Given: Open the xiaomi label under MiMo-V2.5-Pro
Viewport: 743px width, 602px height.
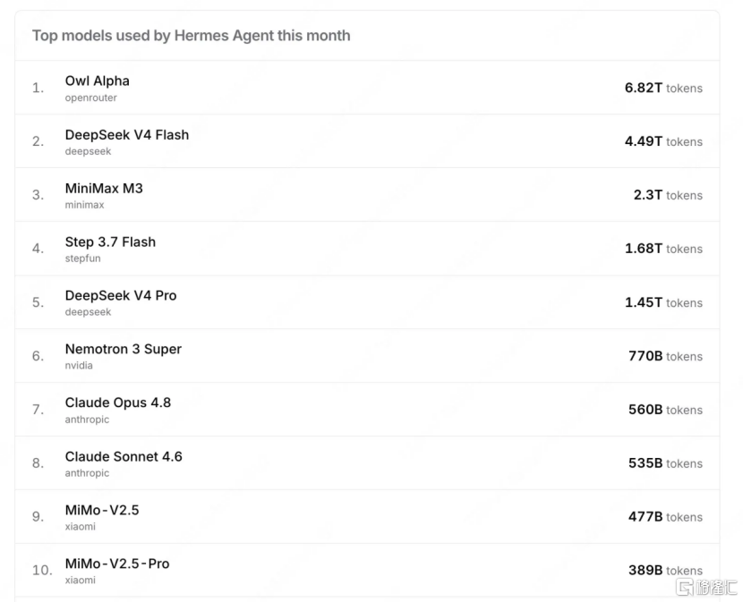Looking at the screenshot, I should [80, 580].
